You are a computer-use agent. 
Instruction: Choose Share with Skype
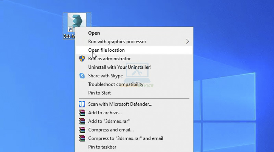105,76
